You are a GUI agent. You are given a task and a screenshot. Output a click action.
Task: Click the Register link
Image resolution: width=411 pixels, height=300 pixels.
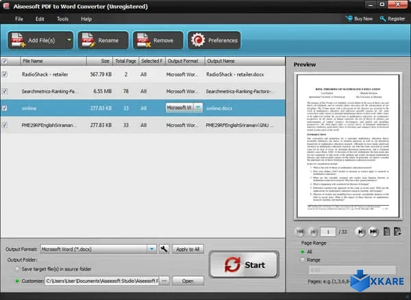tap(393, 19)
